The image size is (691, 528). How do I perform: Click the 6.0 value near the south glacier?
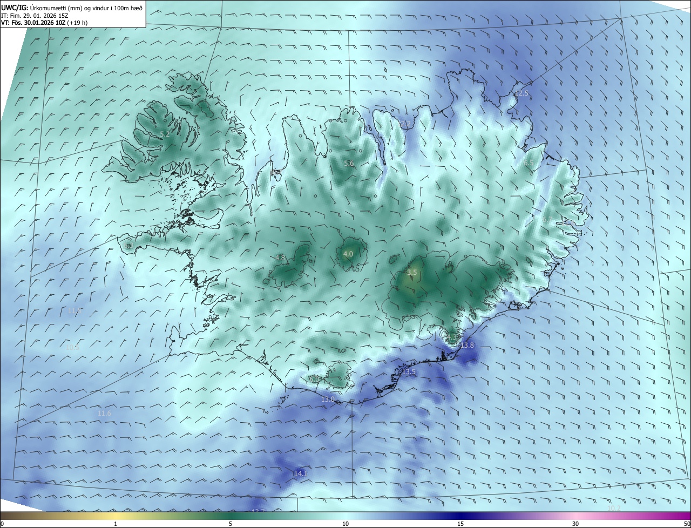point(314,380)
